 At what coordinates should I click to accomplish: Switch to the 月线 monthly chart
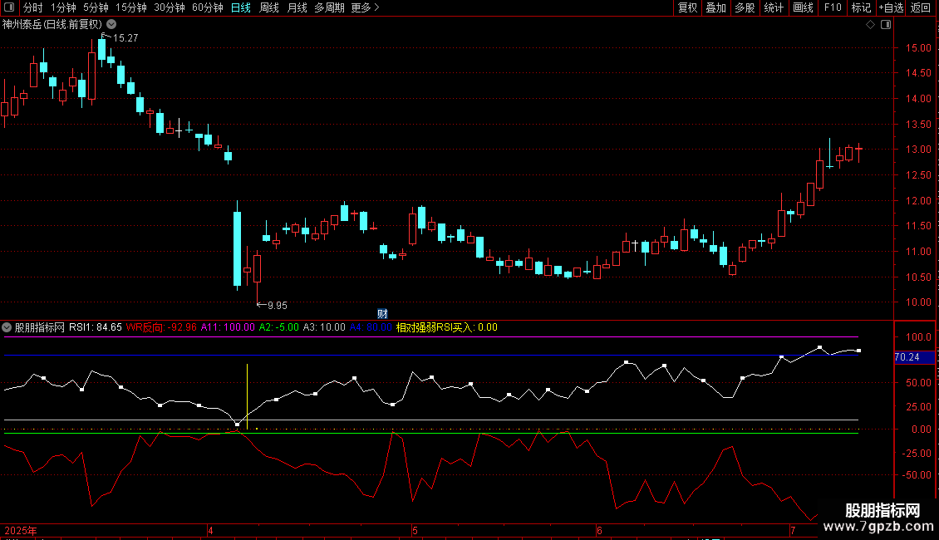(x=297, y=7)
